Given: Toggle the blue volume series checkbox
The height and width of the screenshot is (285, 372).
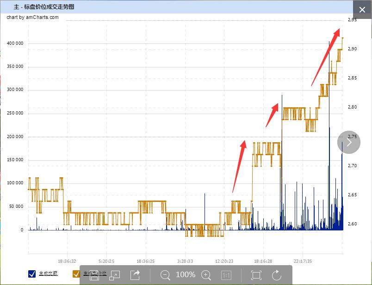Looking at the screenshot, I should [32, 273].
